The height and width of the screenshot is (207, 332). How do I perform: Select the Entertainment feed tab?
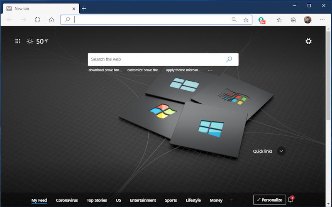(143, 200)
